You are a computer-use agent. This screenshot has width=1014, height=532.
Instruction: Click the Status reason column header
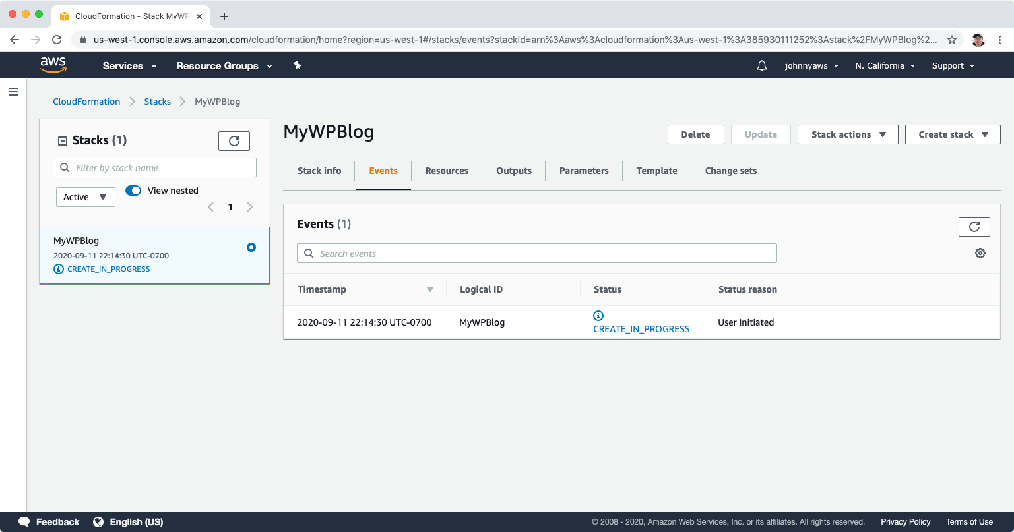(x=747, y=289)
